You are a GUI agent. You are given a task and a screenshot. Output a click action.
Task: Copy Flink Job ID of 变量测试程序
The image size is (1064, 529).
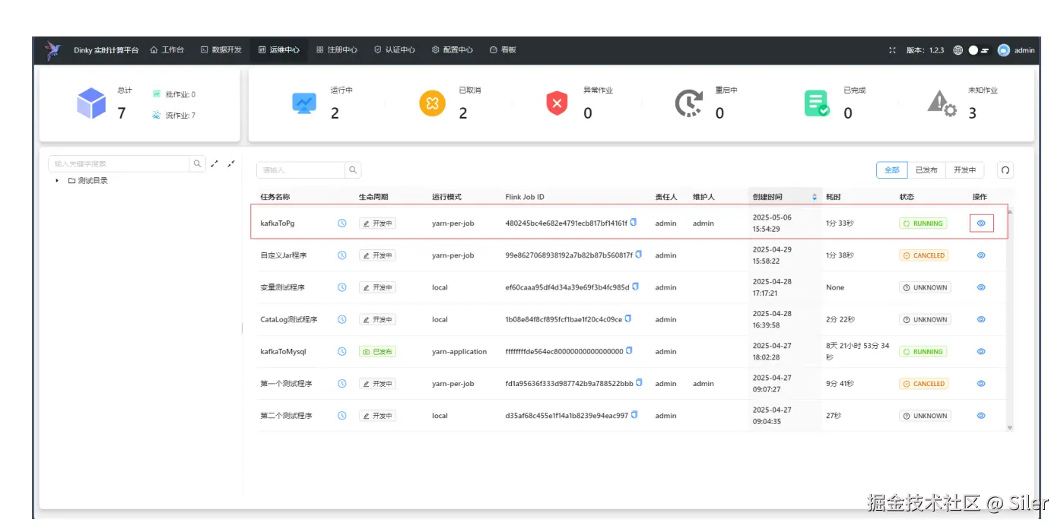[x=635, y=287]
